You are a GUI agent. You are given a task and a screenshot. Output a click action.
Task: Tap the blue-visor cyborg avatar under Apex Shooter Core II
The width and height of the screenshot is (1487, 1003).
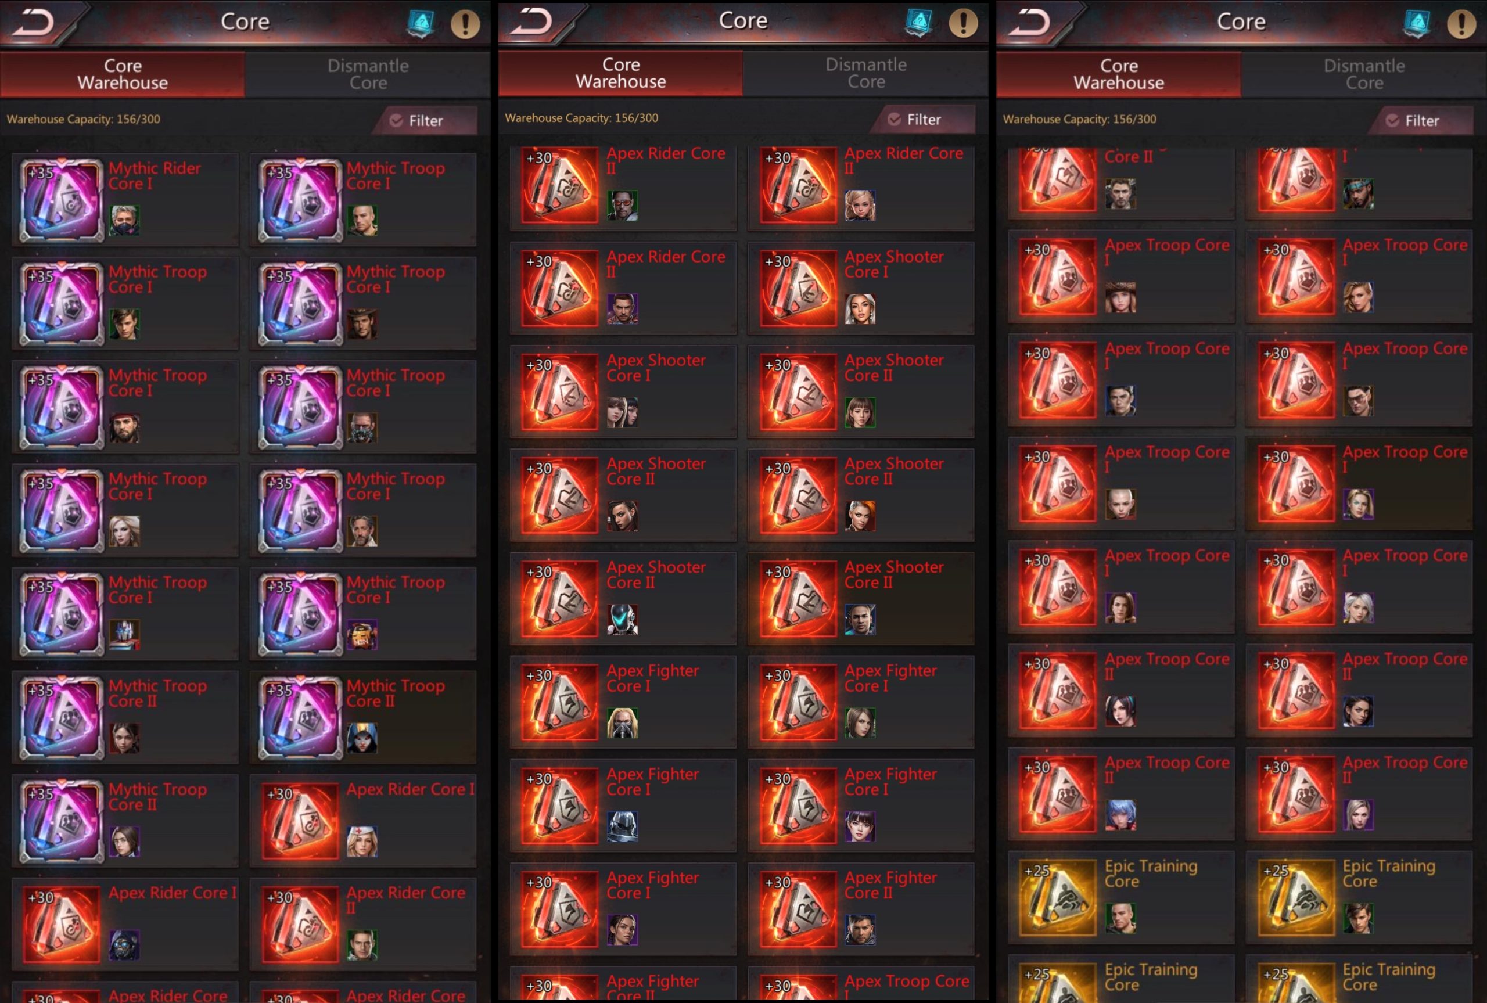[622, 619]
